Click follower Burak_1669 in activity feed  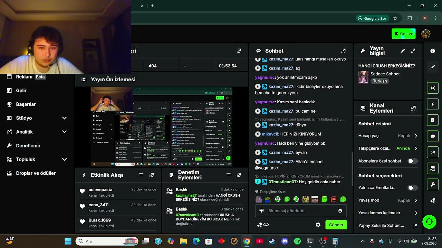(x=99, y=220)
